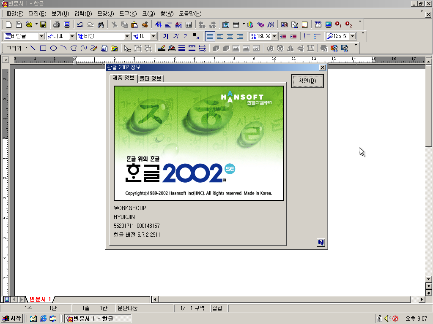
Task: Select the line drawing tool
Action: coord(33,48)
